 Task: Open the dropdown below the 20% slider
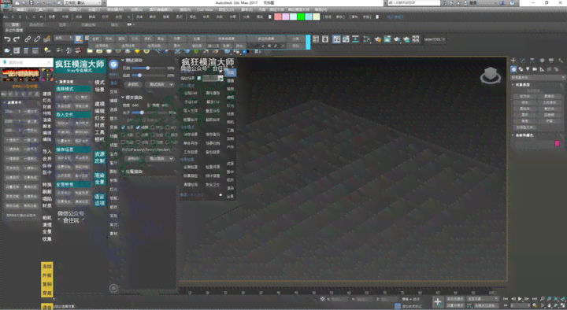[x=159, y=84]
